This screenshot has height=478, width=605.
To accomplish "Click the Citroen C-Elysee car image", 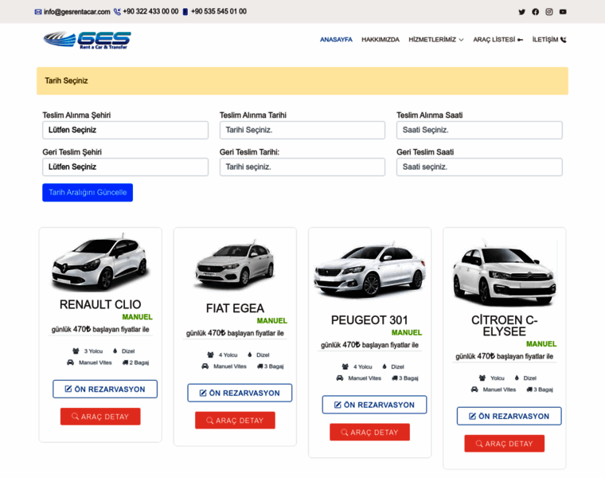I will click(x=504, y=273).
